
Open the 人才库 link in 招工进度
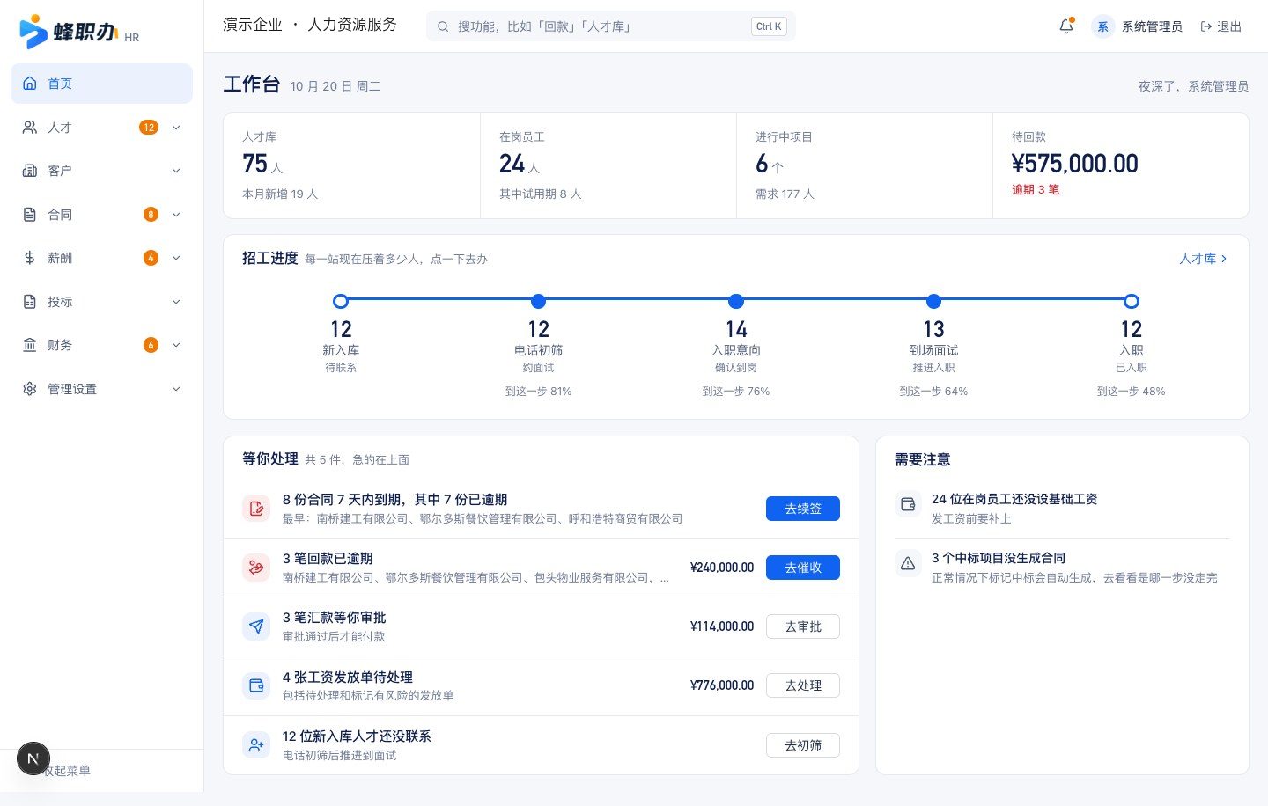1203,259
